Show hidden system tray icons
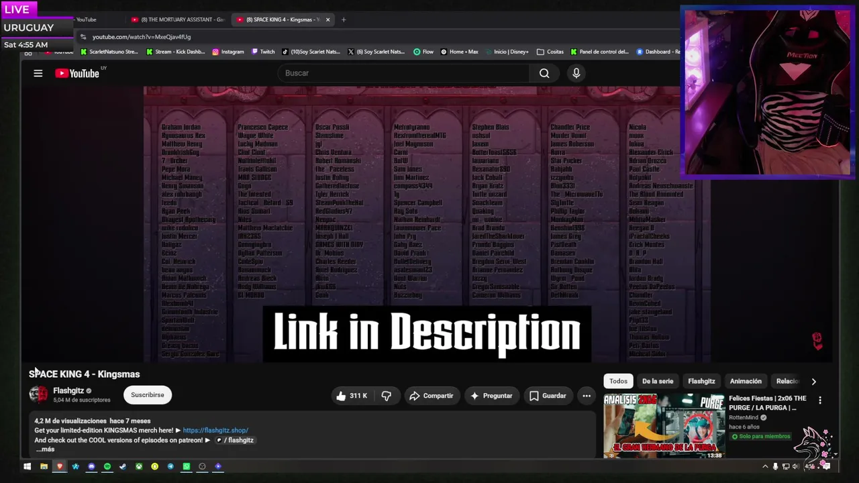This screenshot has height=483, width=859. (765, 466)
